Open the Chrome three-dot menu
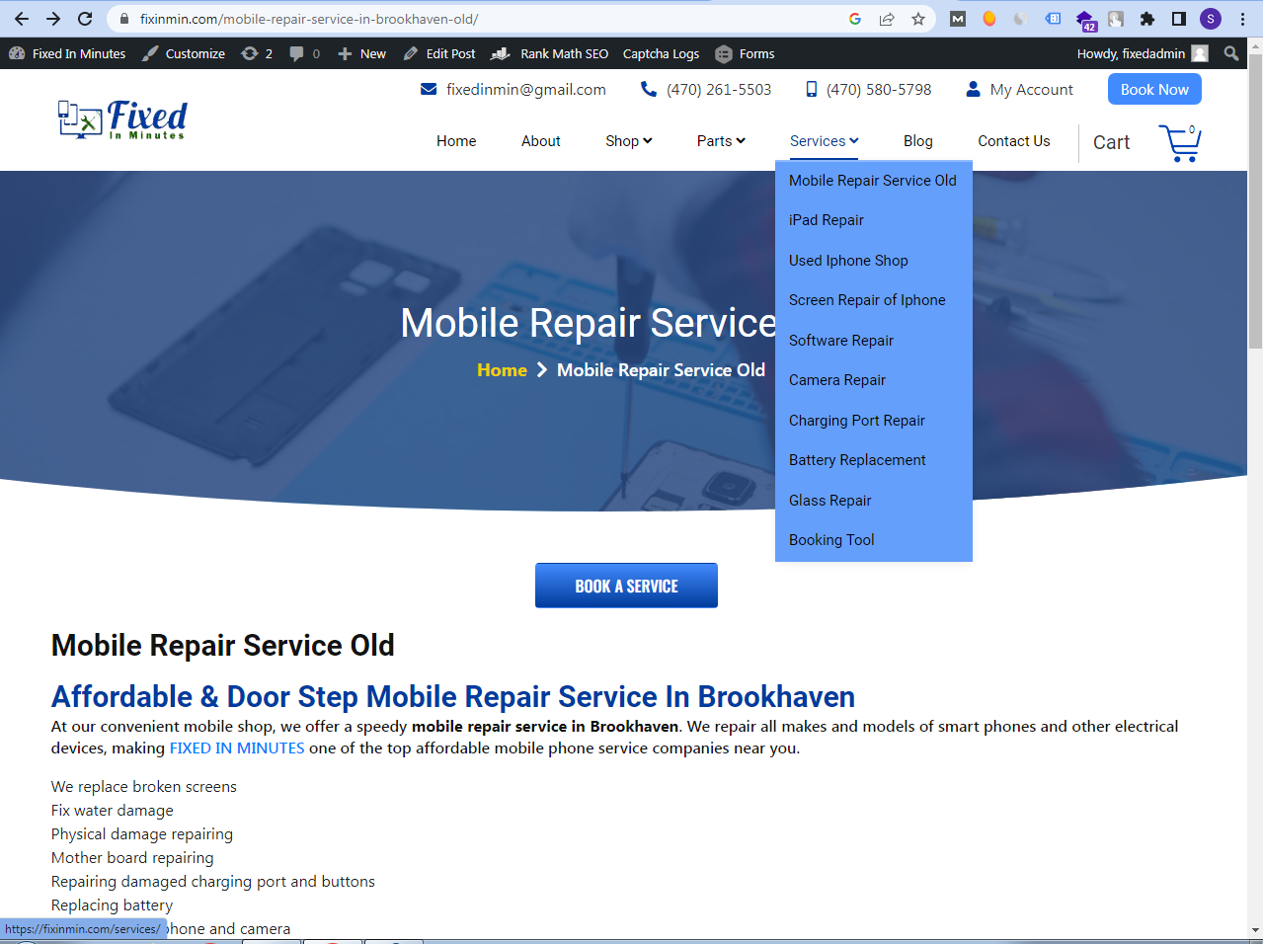 1242,19
